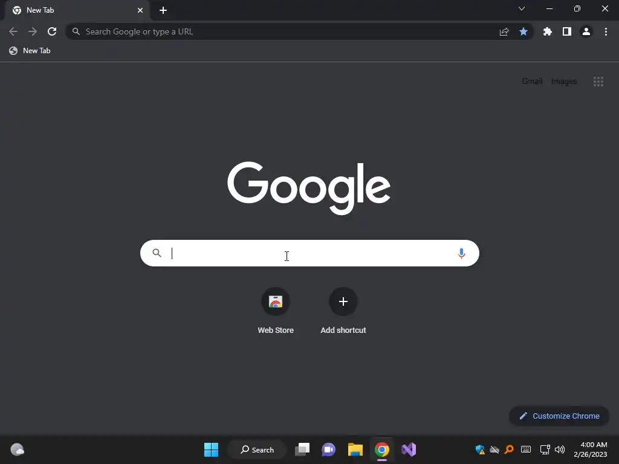This screenshot has height=464, width=619.
Task: Open Windows Security tray icon
Action: coord(480,449)
